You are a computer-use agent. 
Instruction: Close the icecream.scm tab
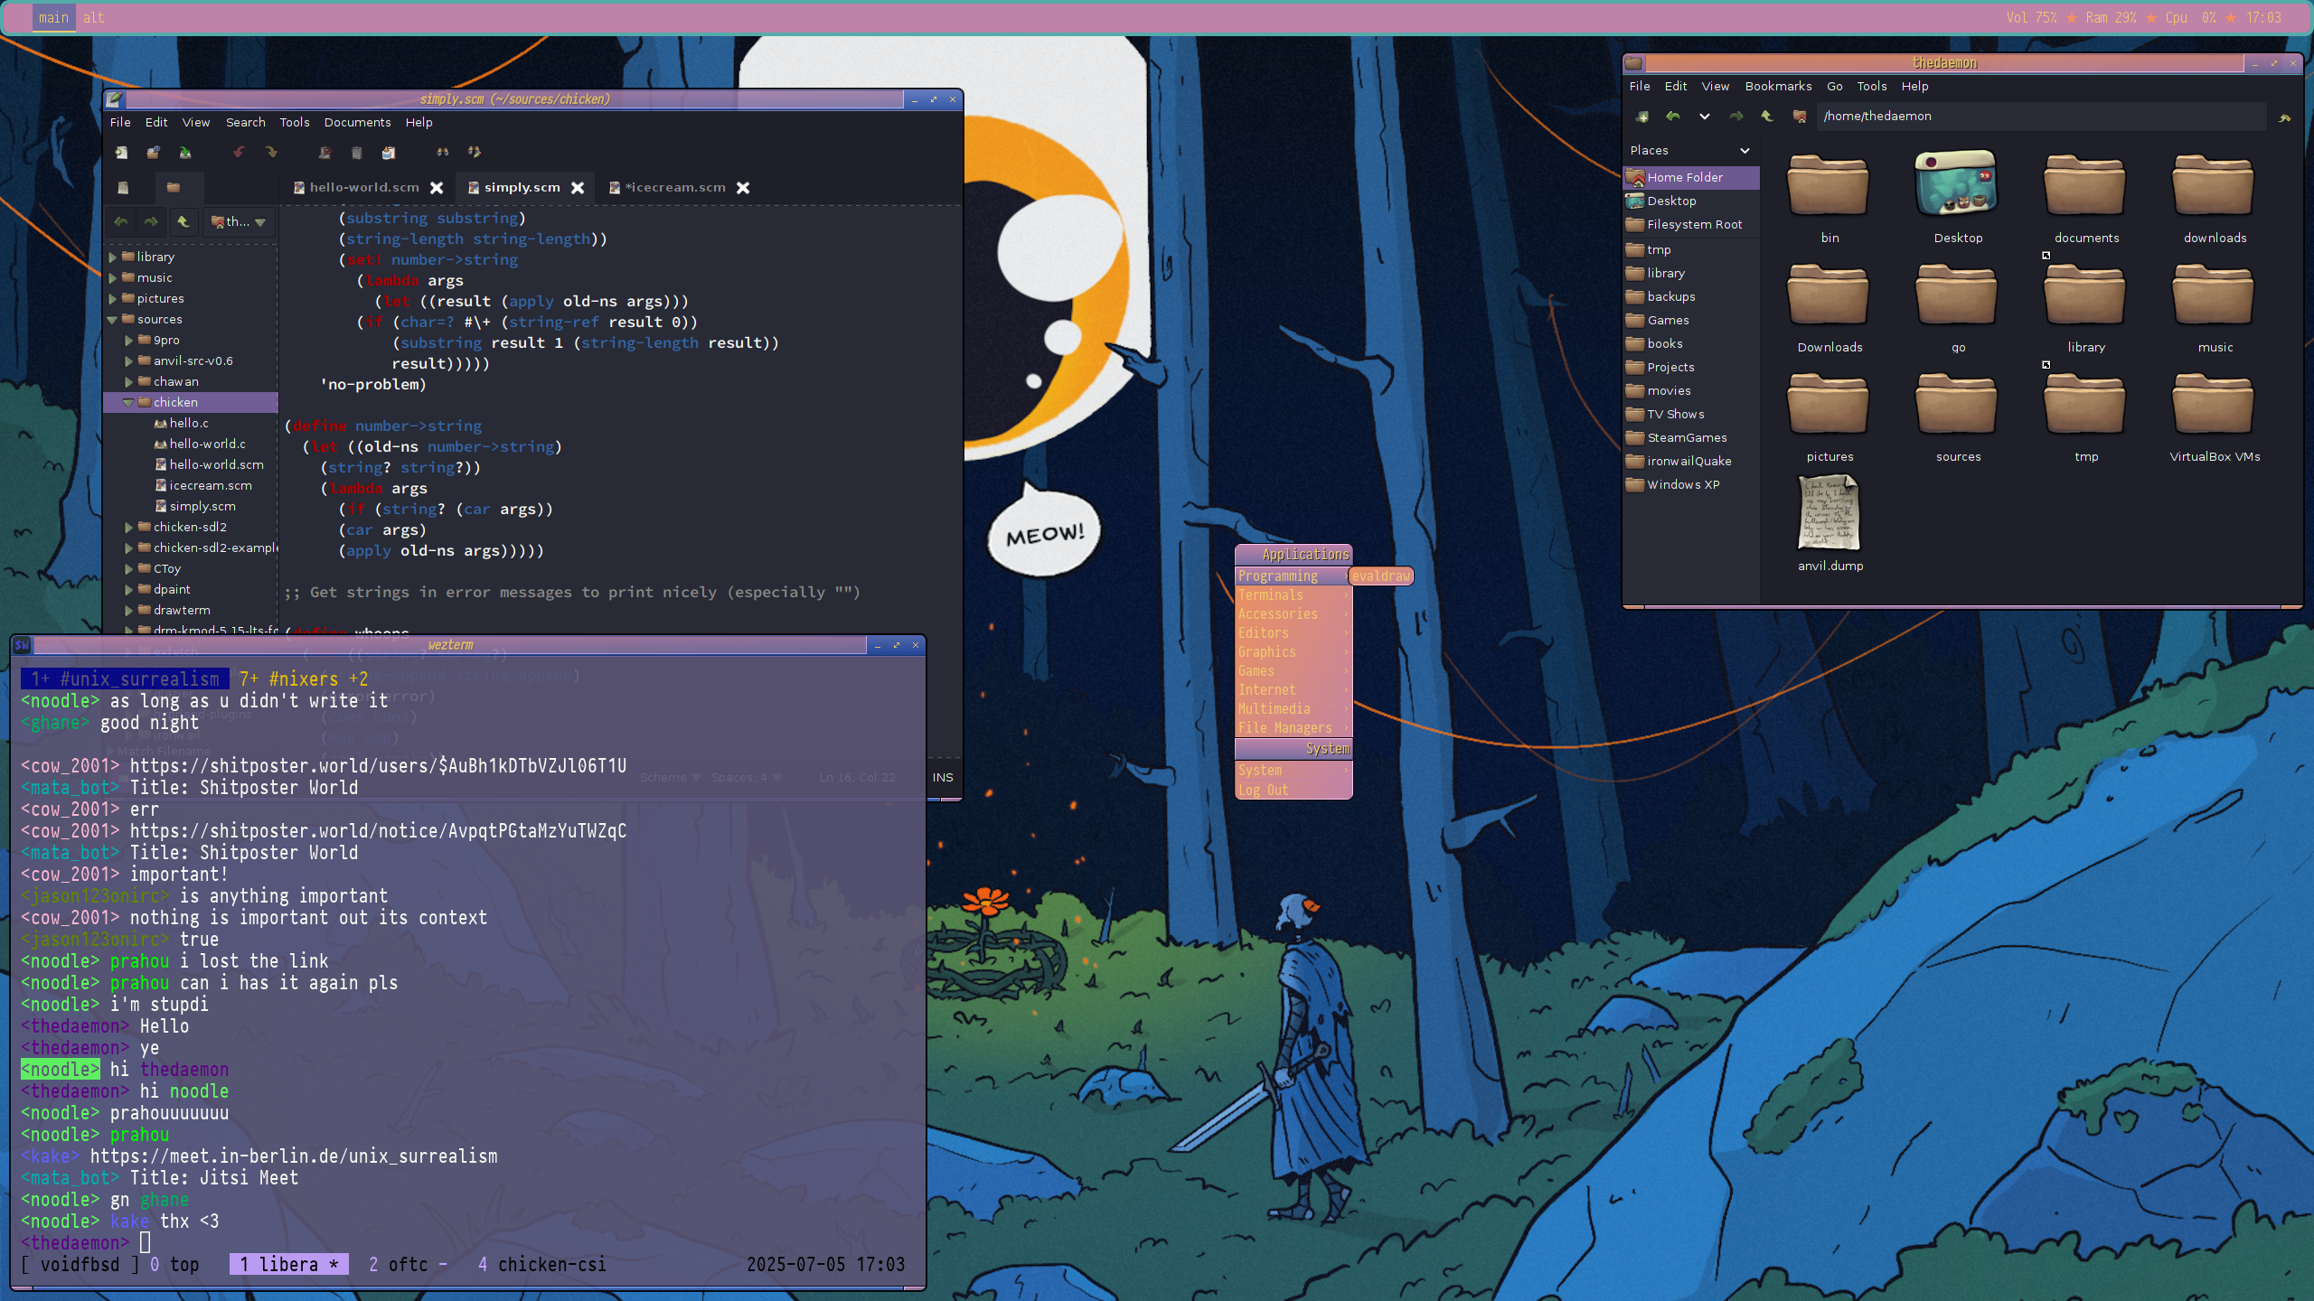[743, 188]
